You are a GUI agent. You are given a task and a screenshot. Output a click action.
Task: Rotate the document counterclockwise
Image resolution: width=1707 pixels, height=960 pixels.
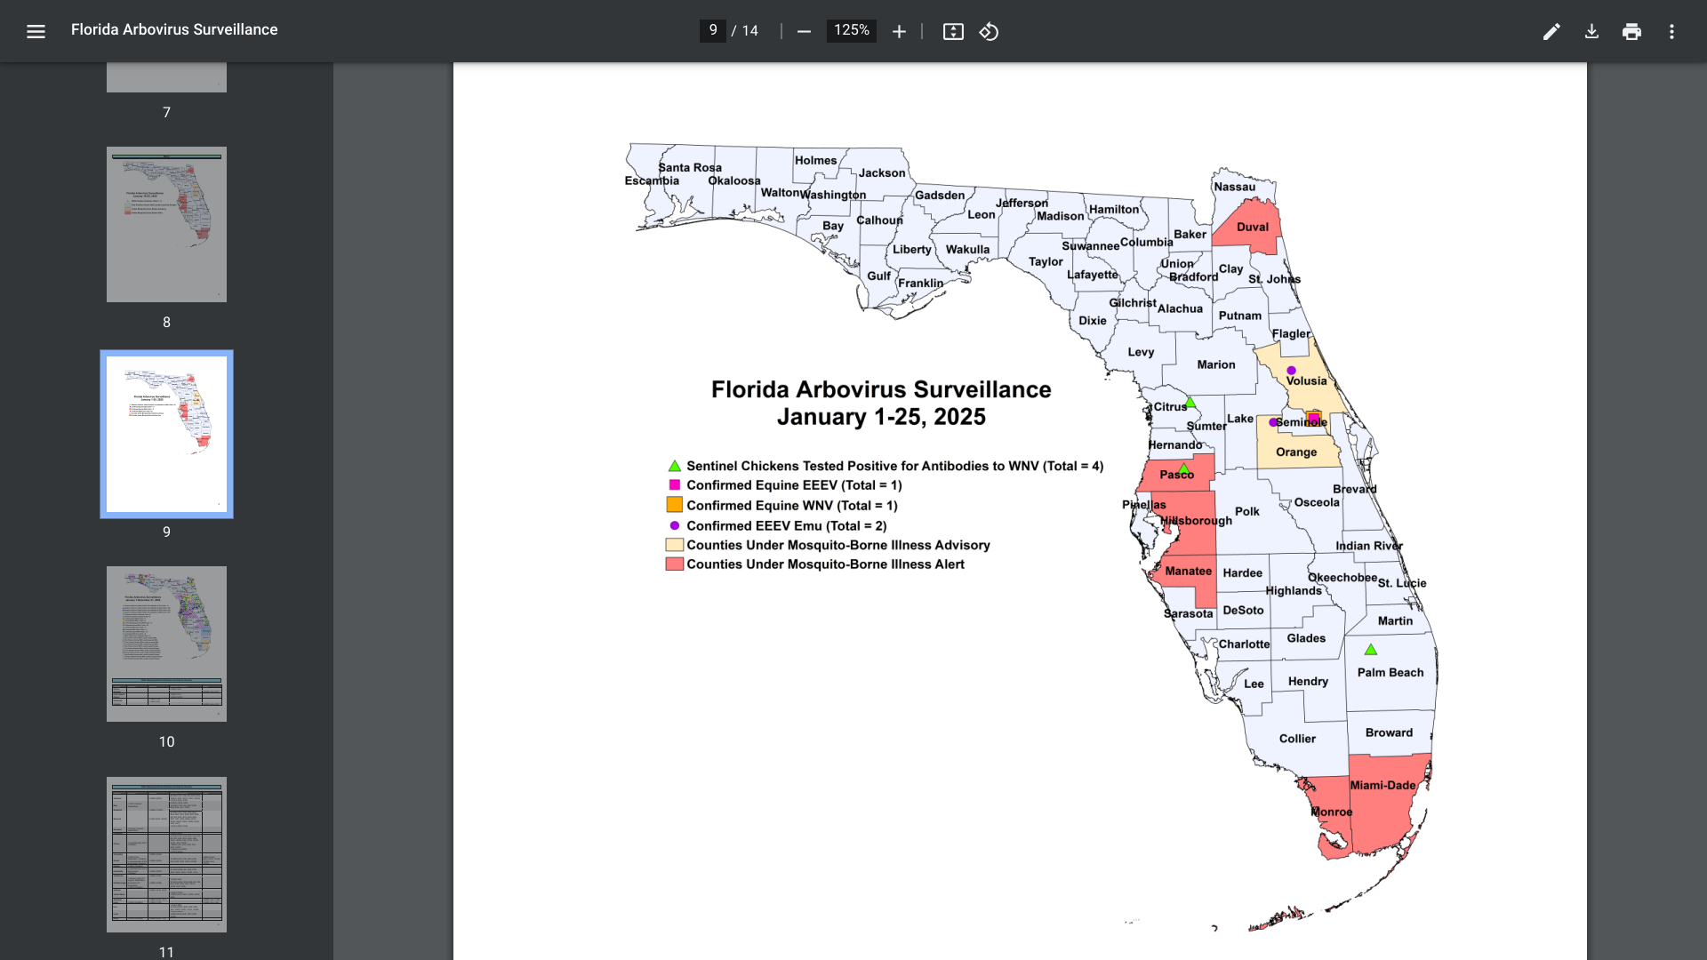point(989,32)
